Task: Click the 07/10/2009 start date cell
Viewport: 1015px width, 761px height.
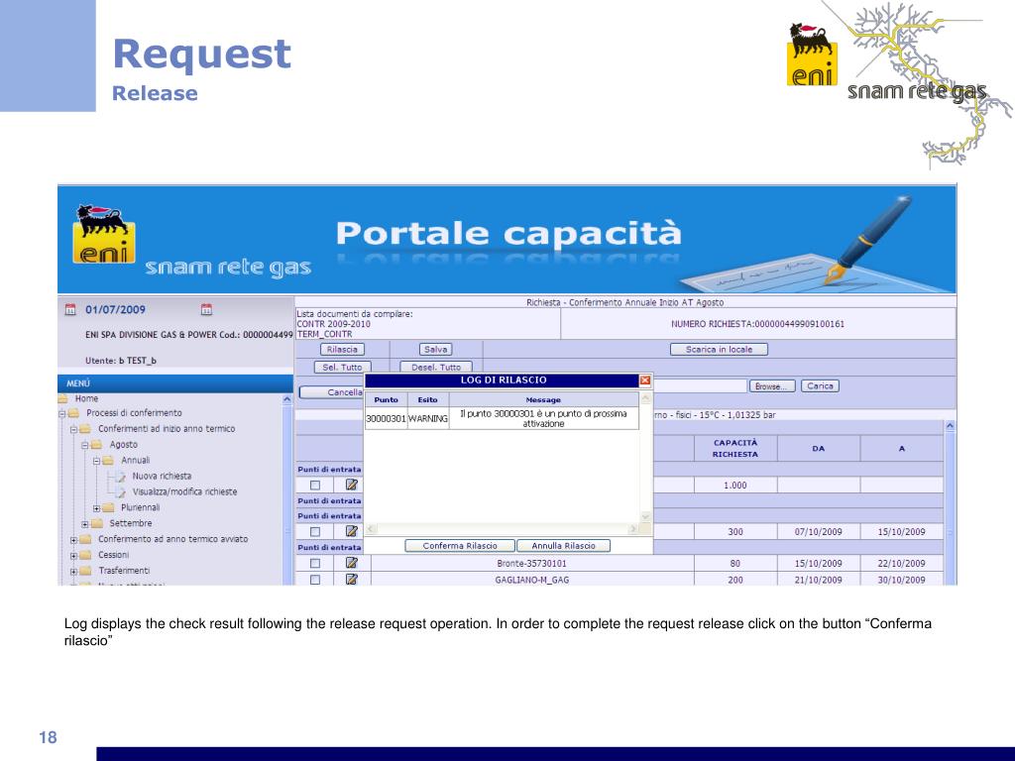Action: click(818, 532)
